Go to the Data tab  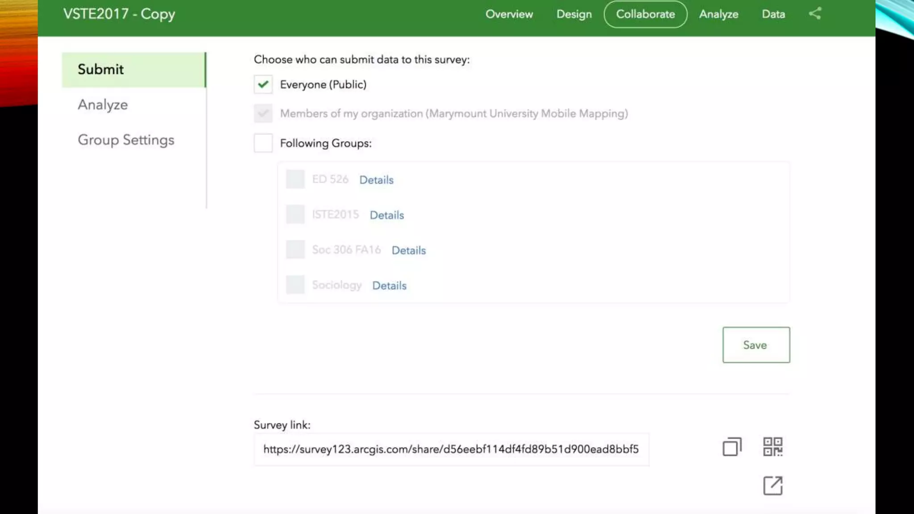[x=773, y=14]
